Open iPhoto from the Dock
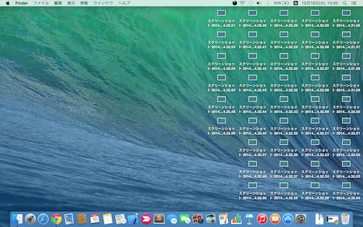This screenshot has width=363, height=227. point(211,219)
